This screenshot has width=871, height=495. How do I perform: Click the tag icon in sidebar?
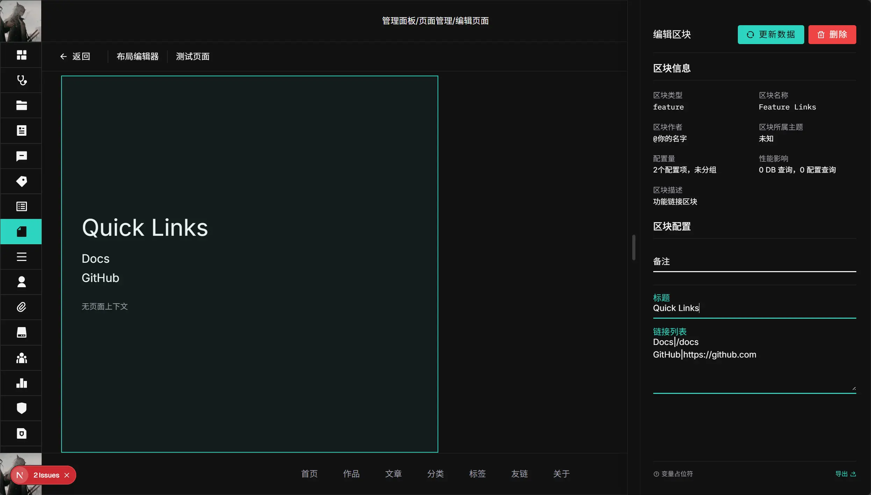(21, 181)
